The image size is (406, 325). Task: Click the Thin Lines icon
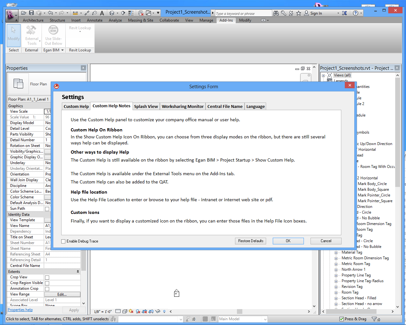coord(131,13)
